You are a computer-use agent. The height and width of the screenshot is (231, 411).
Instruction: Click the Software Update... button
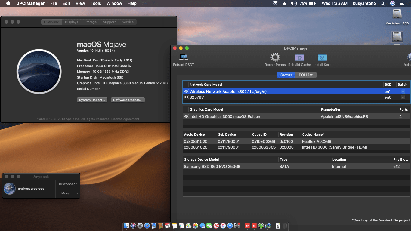128,100
